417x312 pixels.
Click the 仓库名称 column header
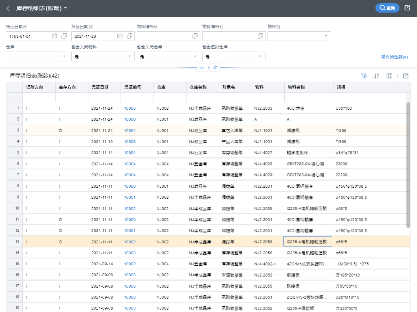point(203,87)
